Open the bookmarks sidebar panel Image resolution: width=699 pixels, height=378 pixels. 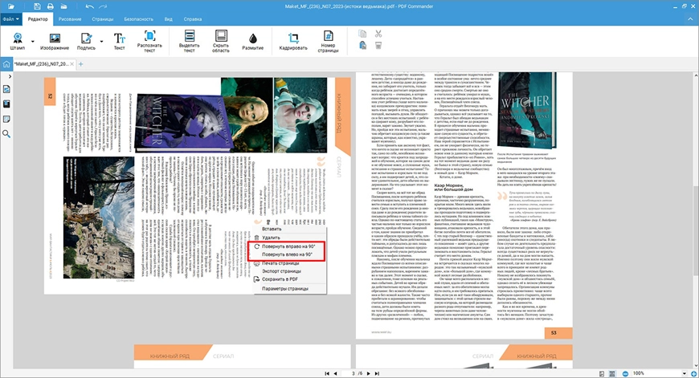[x=6, y=104]
